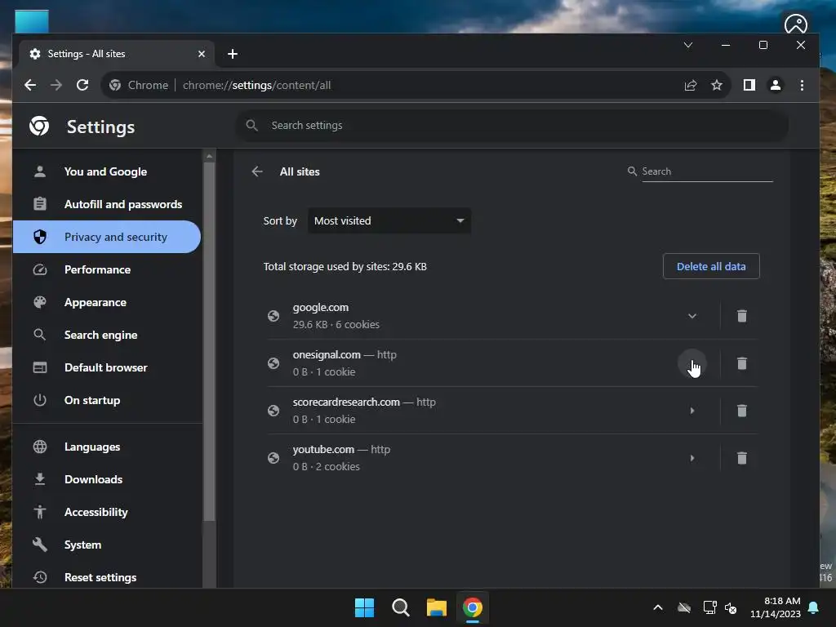Remove scorecardresearch.com data via trash icon
The height and width of the screenshot is (627, 836).
pos(741,411)
